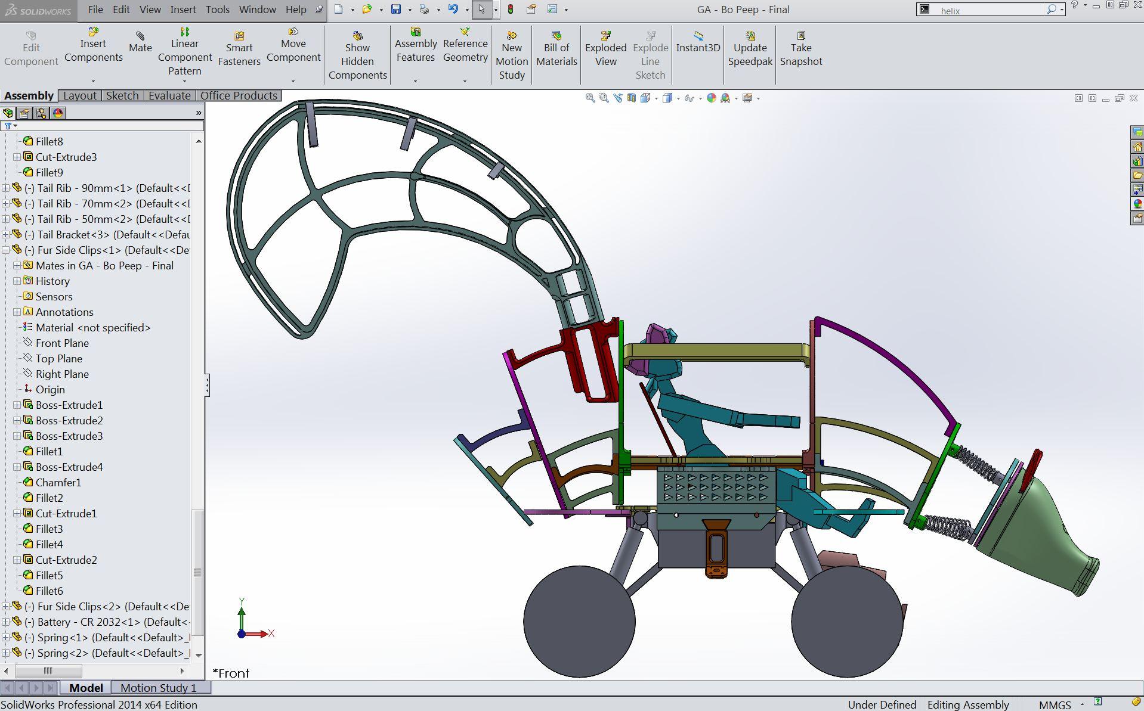Viewport: 1144px width, 711px height.
Task: Open the Insert Components tool
Action: [93, 45]
